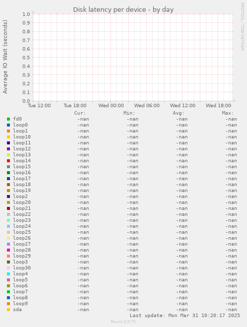Click the Tue 18:00 time axis label
The image size is (247, 327).
(x=75, y=106)
